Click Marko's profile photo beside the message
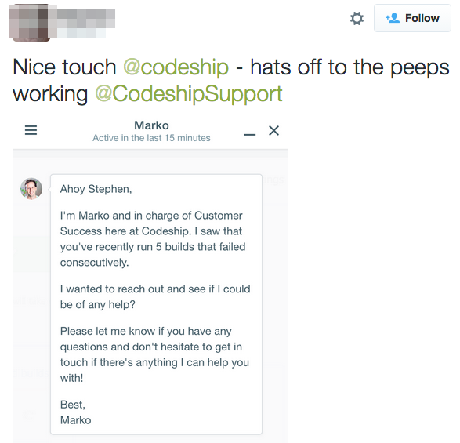 pos(31,188)
